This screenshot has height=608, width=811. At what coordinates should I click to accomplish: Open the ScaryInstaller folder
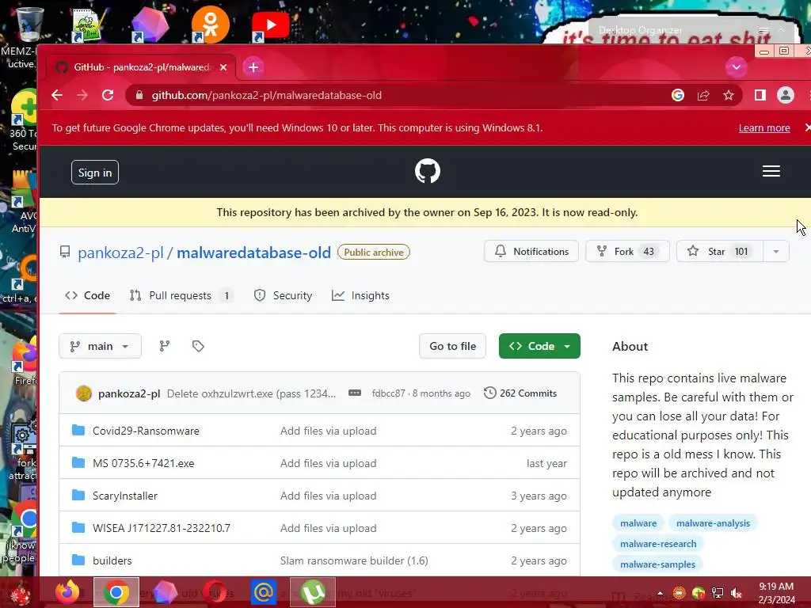124,496
